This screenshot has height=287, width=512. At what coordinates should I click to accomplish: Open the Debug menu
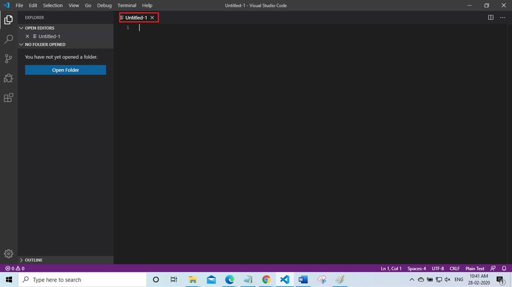point(104,5)
